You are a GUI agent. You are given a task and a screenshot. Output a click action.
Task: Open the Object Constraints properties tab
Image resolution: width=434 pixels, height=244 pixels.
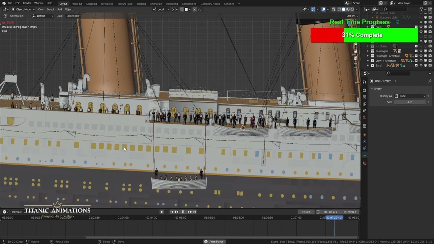click(x=364, y=148)
